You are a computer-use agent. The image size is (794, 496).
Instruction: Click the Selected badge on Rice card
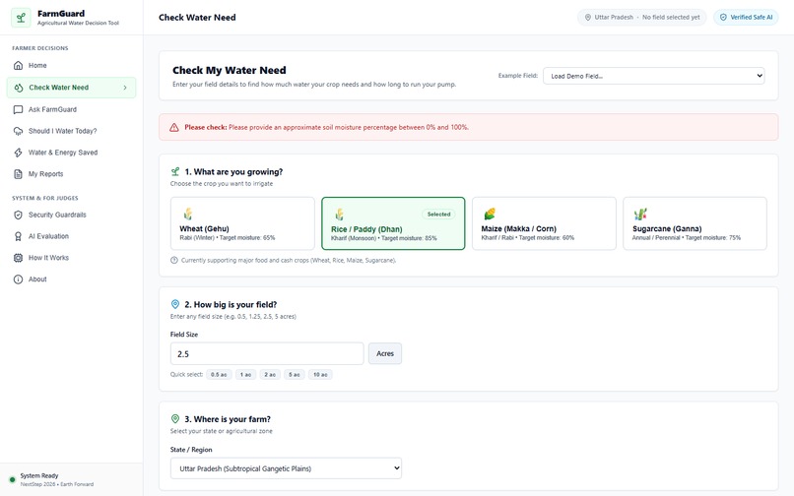coord(438,215)
